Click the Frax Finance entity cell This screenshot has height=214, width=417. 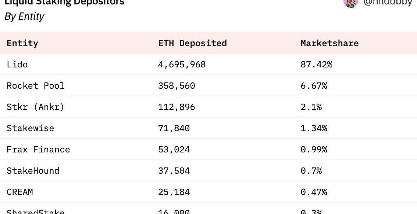coord(38,150)
